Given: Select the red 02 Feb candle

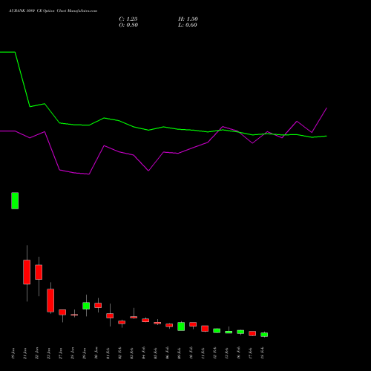Looking at the screenshot, I should point(122,322).
